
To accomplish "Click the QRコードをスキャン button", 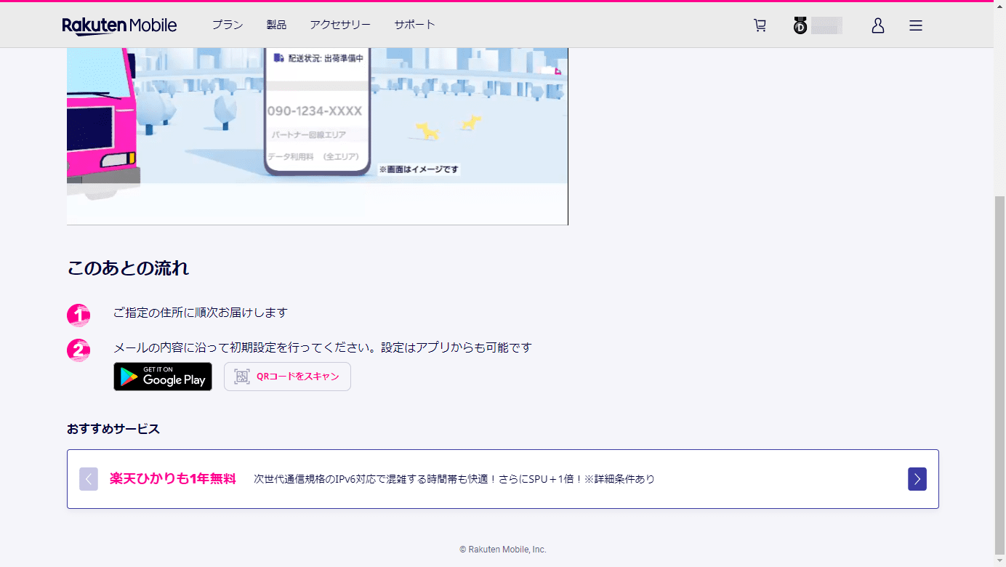I will (287, 377).
